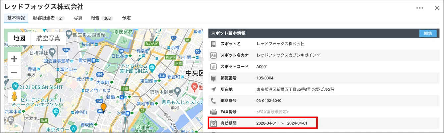Click the FAX番号未設定 placeholder text

click(x=272, y=112)
